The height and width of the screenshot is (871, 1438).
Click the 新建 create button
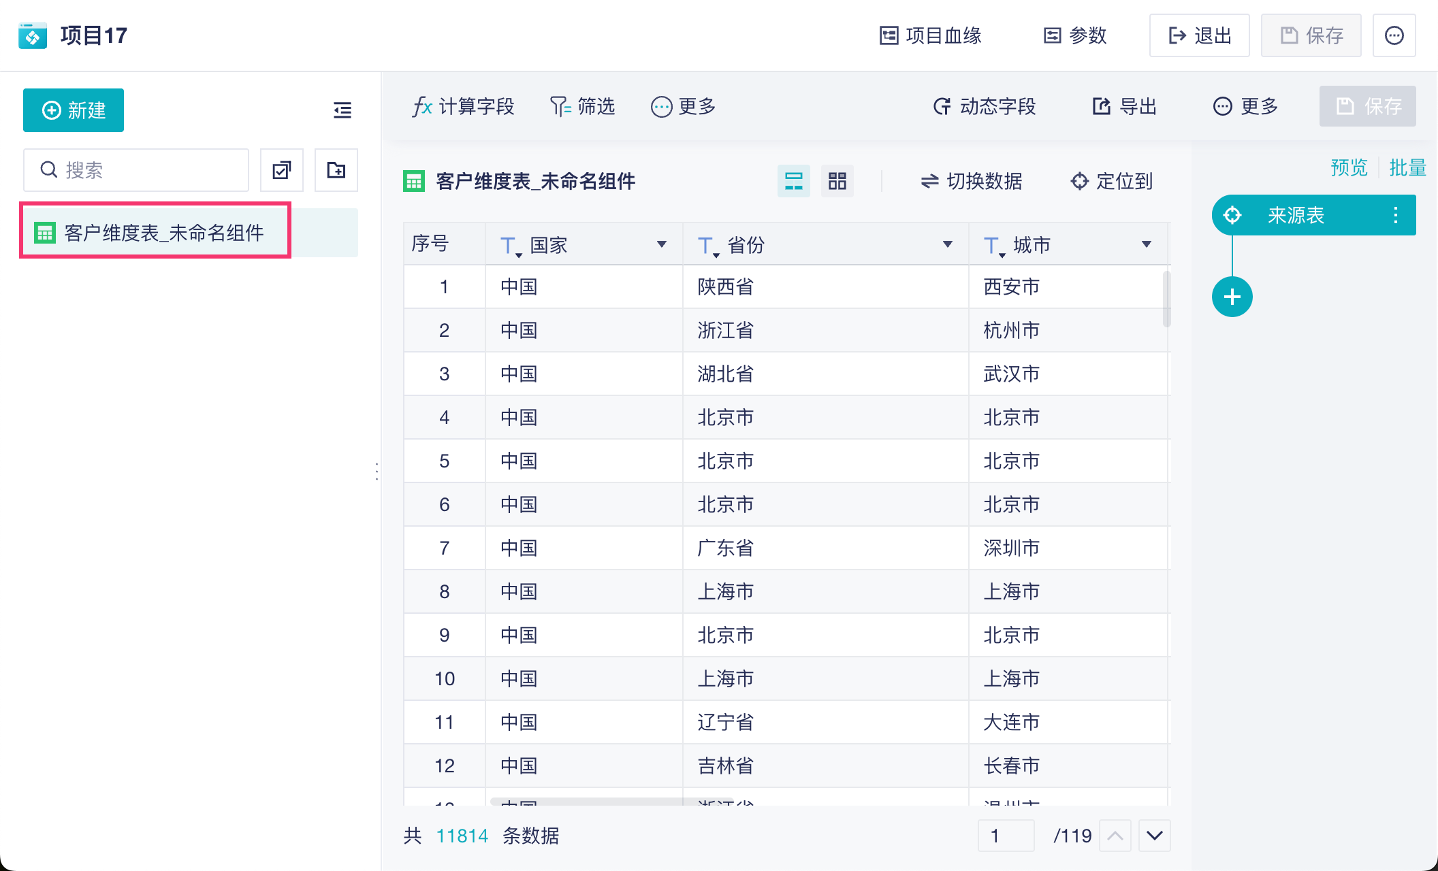tap(74, 110)
